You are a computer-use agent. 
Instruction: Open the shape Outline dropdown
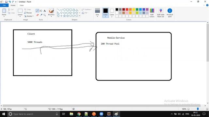click(87, 9)
